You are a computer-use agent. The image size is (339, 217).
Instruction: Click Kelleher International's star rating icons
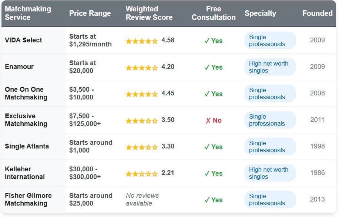pyautogui.click(x=142, y=174)
